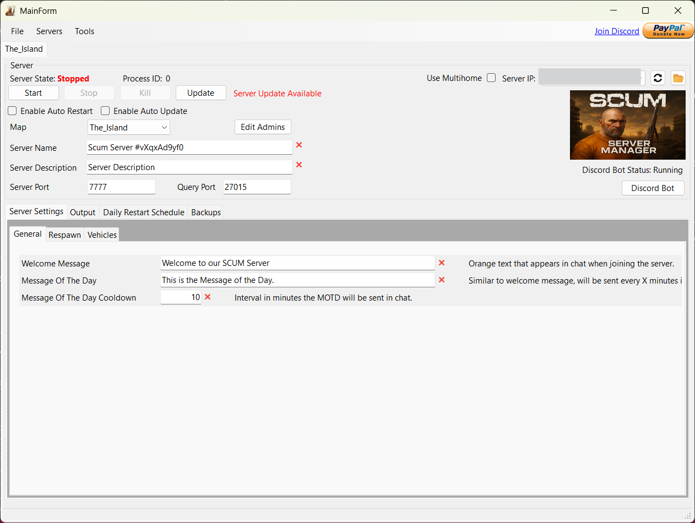Click the Join Discord link
This screenshot has width=695, height=523.
tap(617, 31)
